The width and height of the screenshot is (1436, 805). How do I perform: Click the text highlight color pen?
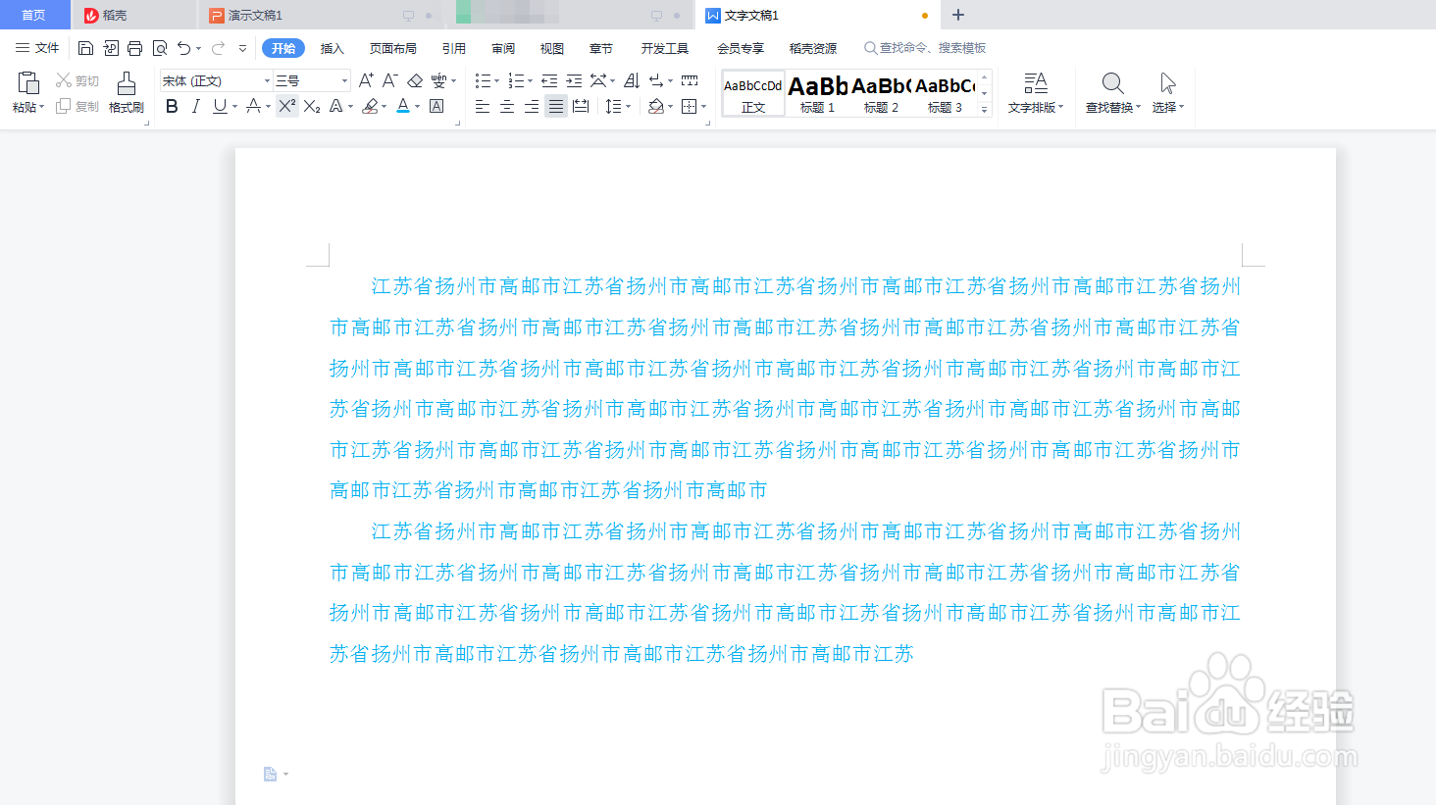[370, 106]
